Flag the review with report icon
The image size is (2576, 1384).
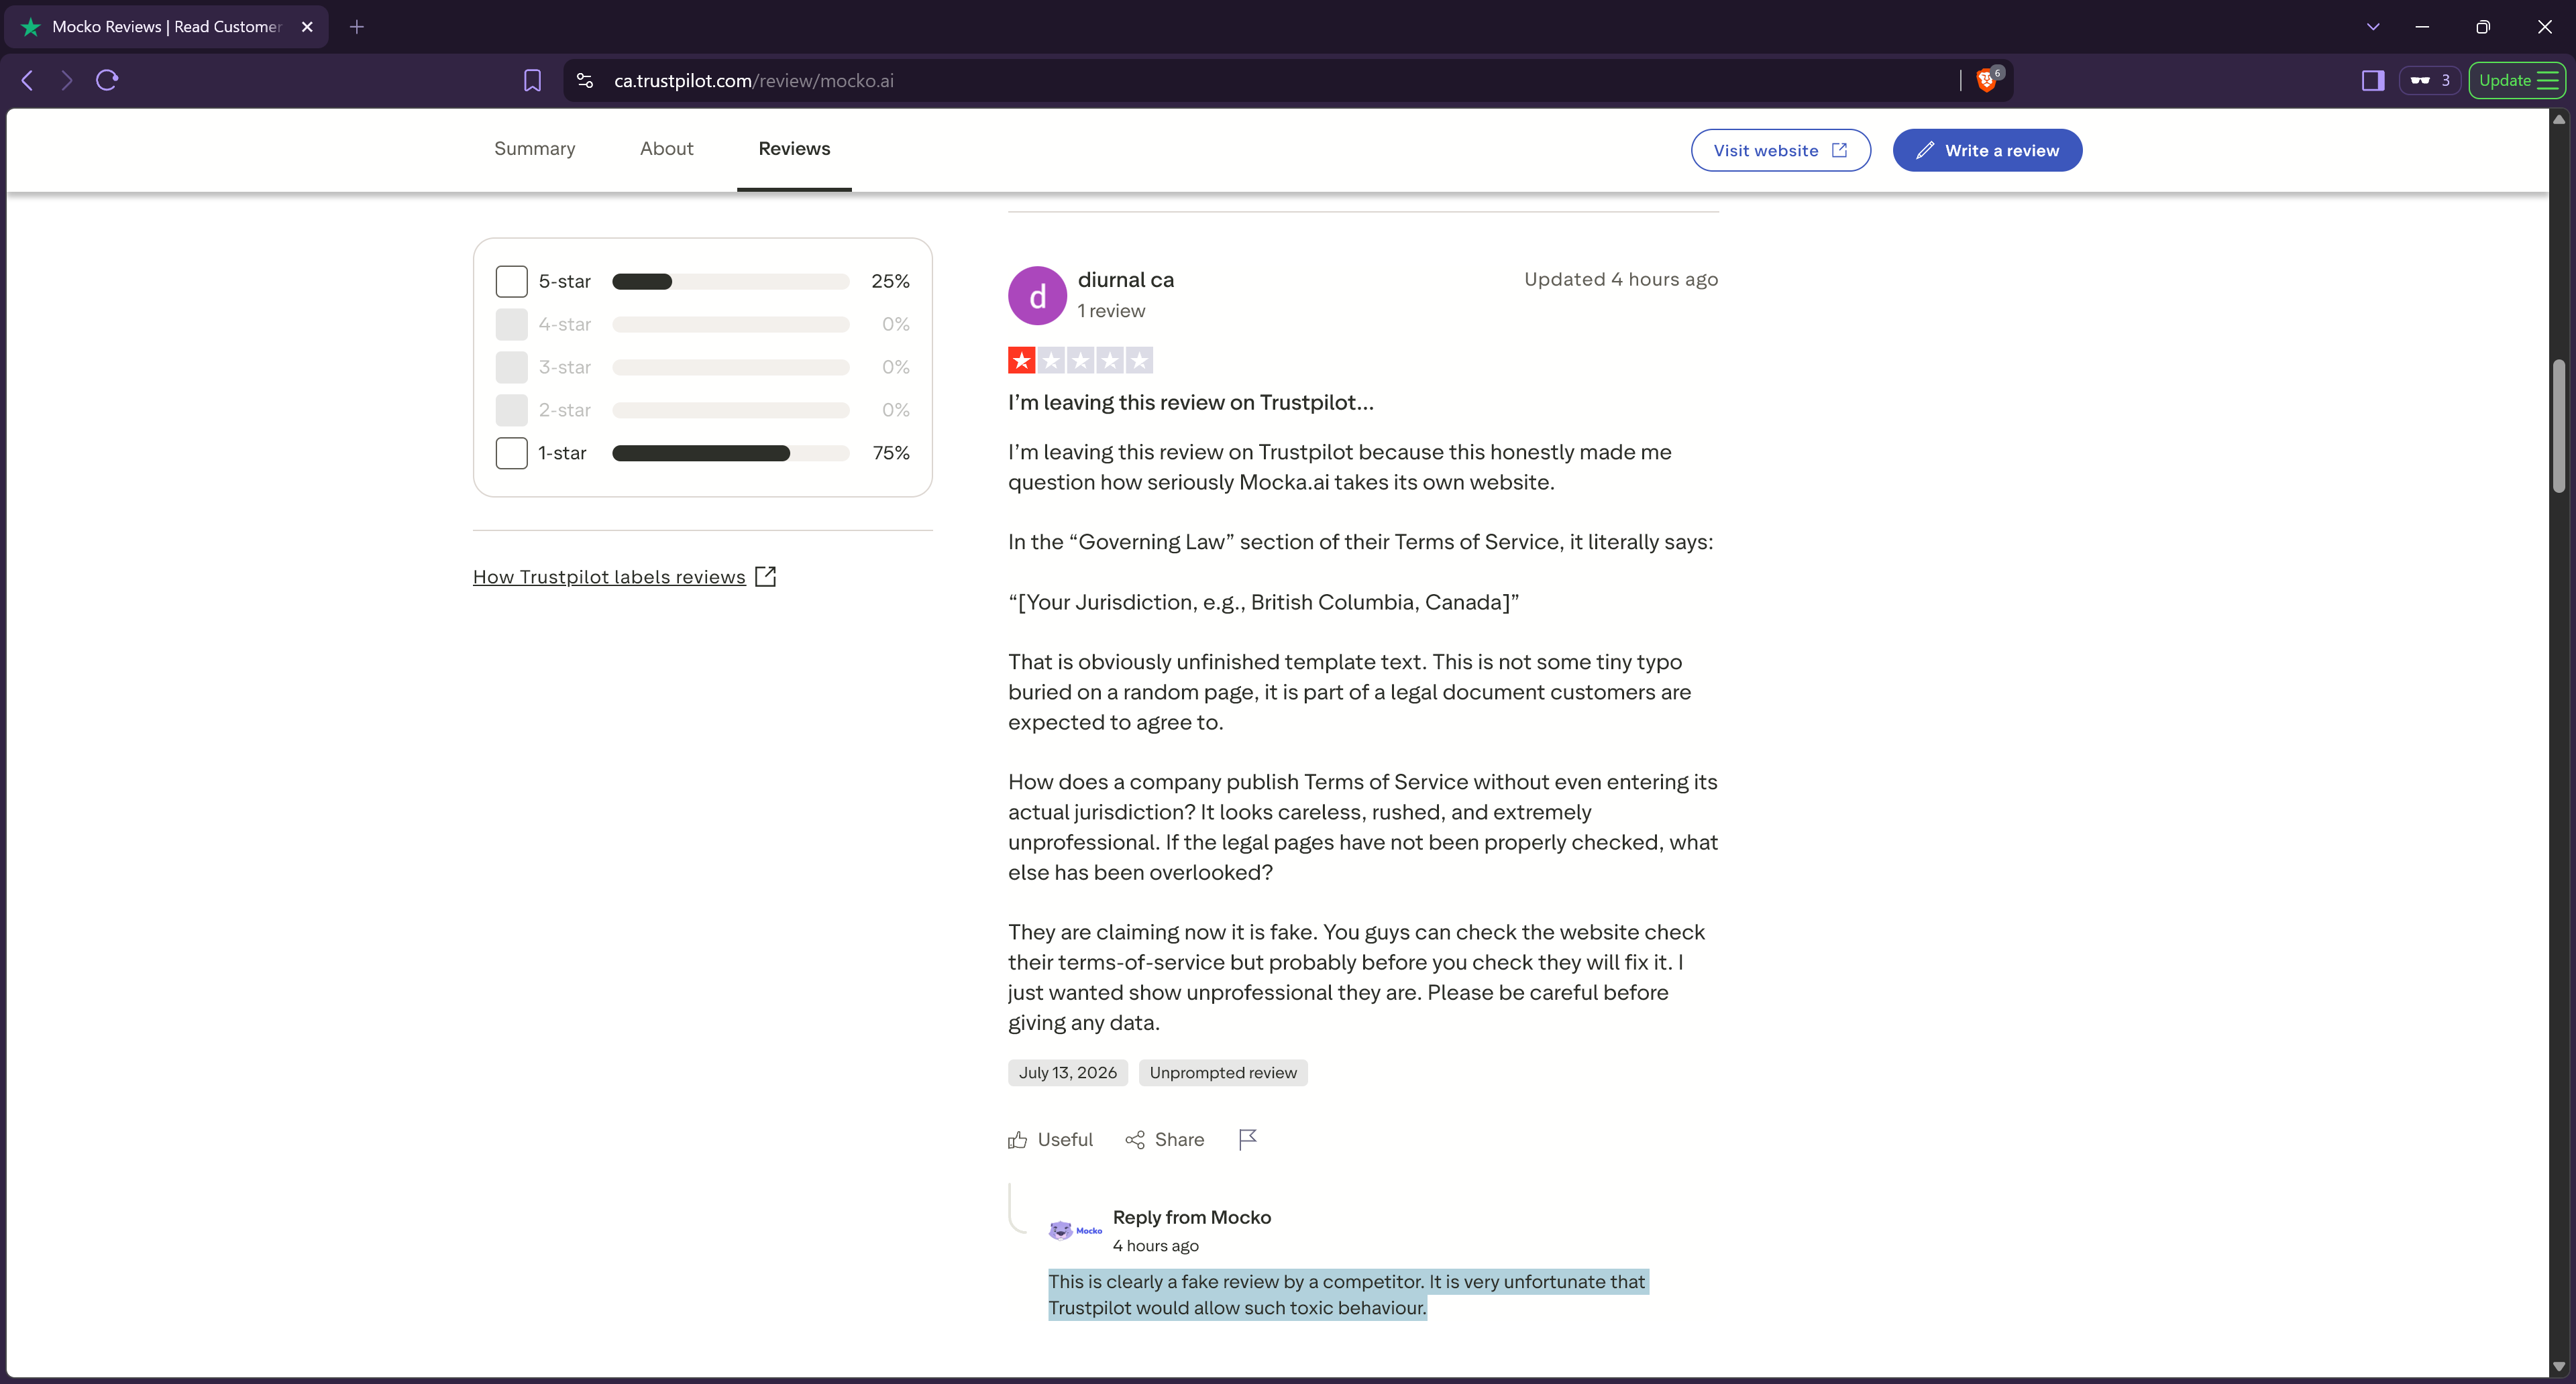1247,1139
